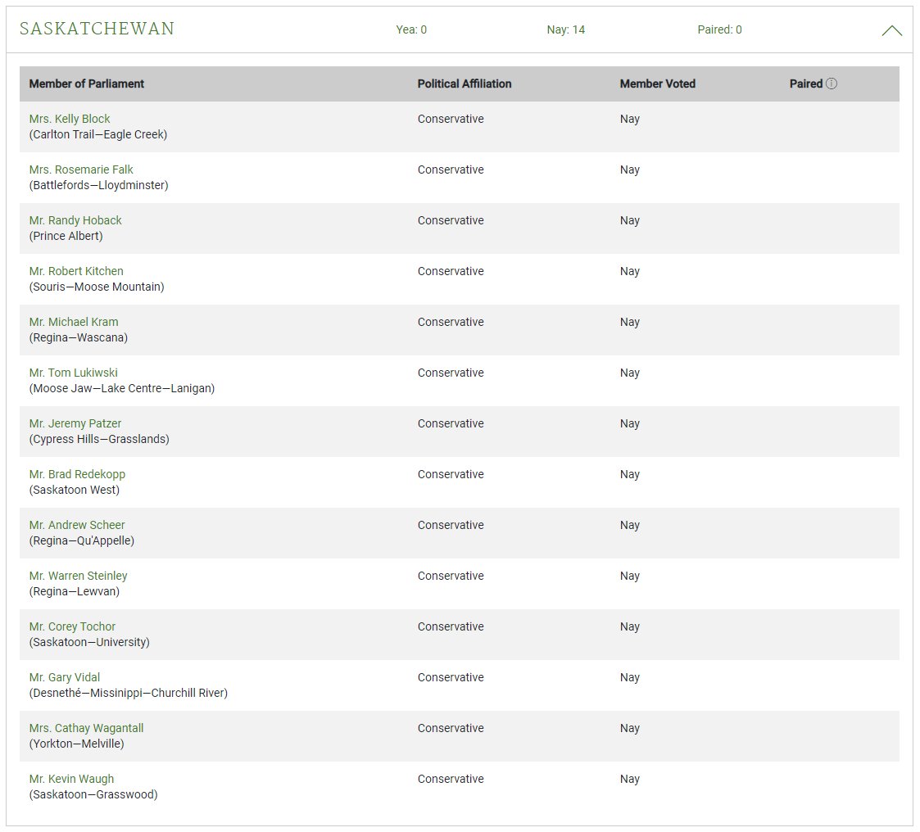Image resolution: width=920 pixels, height=832 pixels.
Task: Click Conservative in Kevin Waugh's row
Action: tap(451, 780)
